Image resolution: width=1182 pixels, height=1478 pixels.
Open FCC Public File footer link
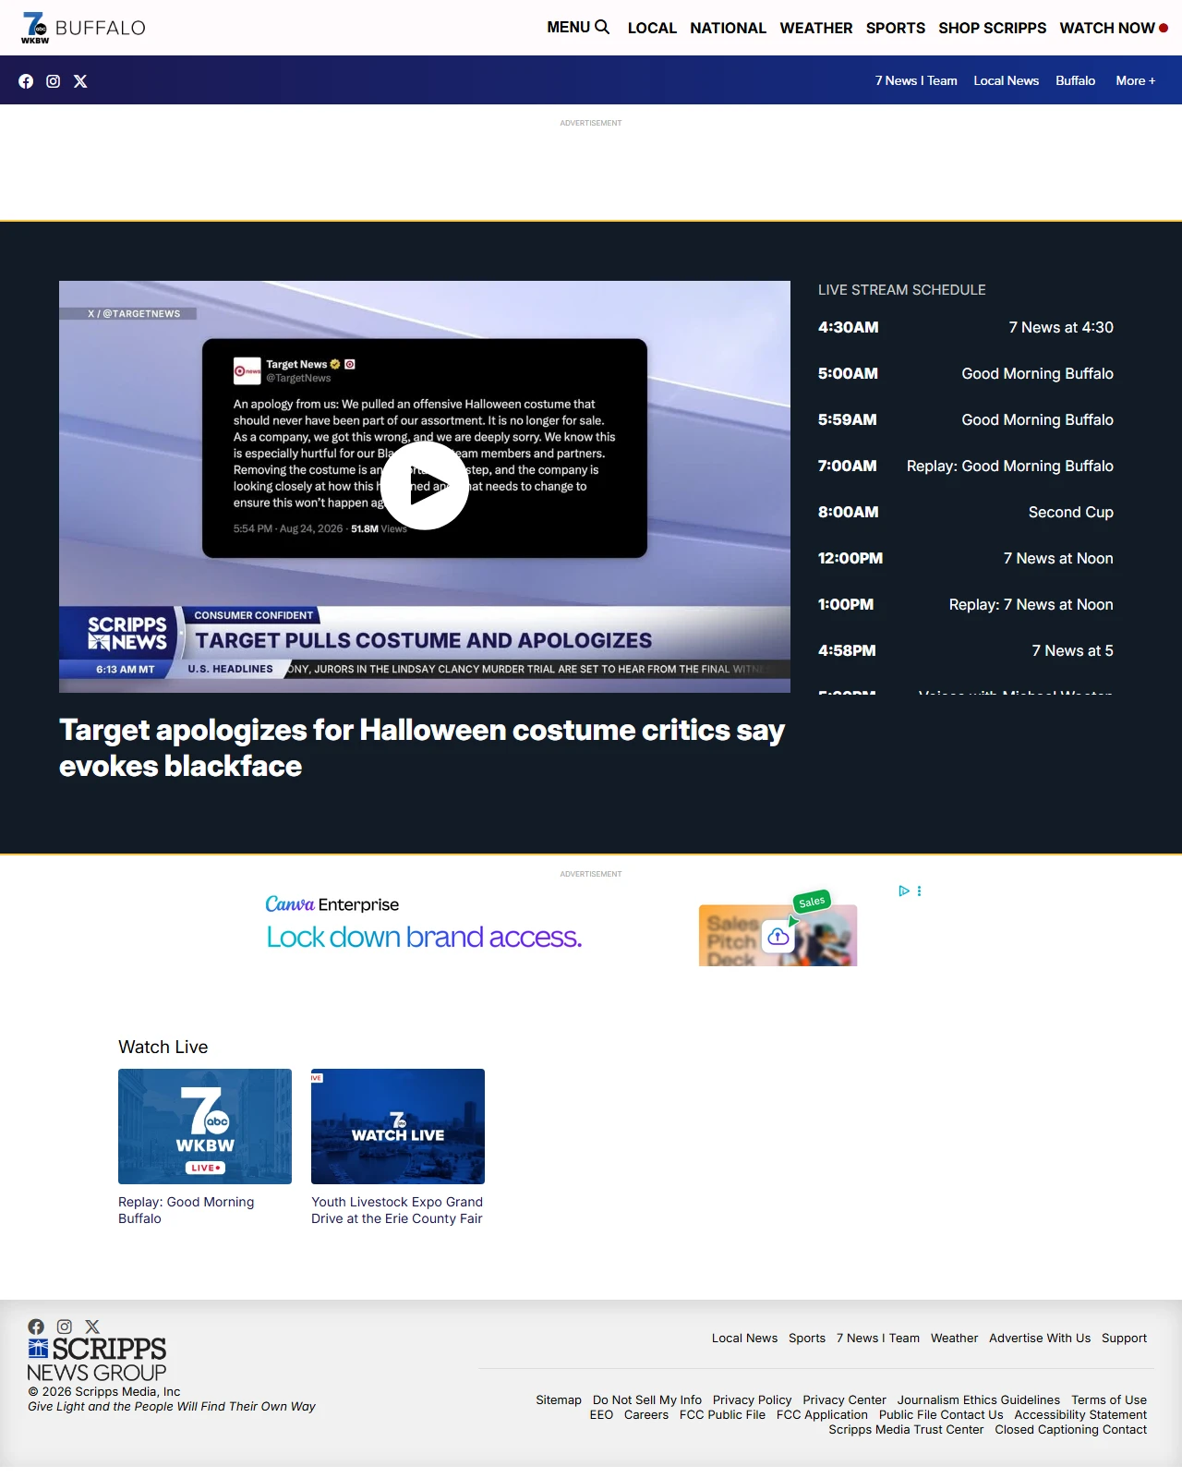point(722,1414)
